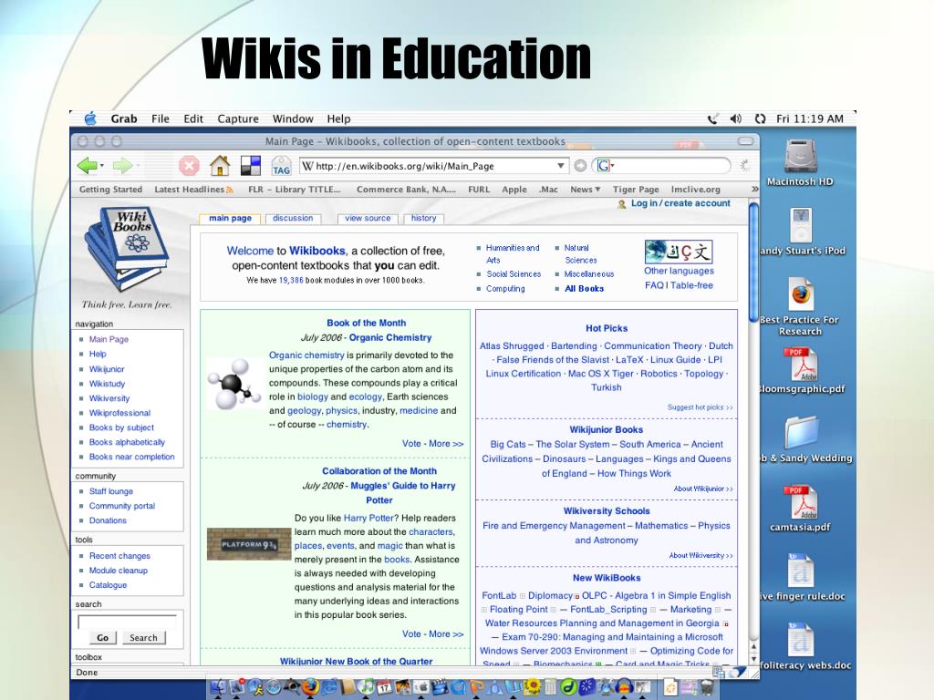Open the history tab of the wiki page
This screenshot has width=934, height=700.
[x=423, y=219]
